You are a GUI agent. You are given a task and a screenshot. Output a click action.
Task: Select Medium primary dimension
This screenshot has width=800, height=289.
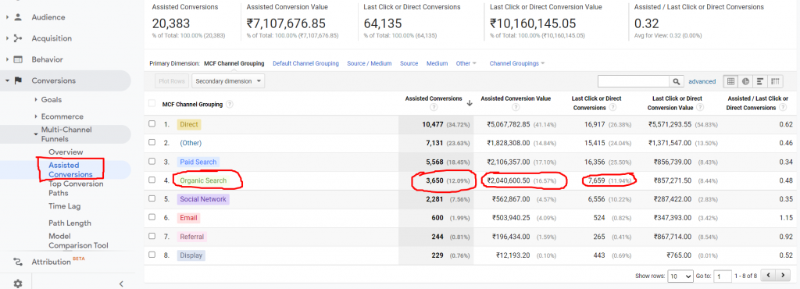pyautogui.click(x=437, y=64)
